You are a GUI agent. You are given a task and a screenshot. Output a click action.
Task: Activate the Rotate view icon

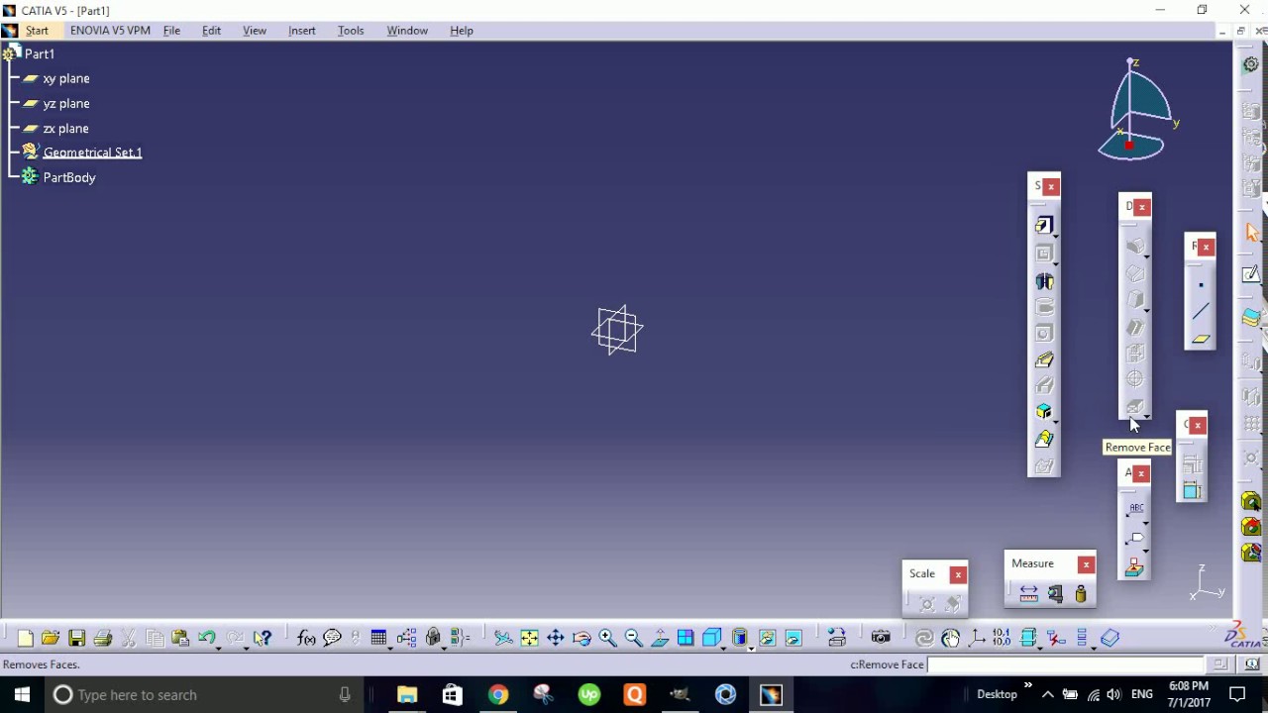tap(581, 639)
